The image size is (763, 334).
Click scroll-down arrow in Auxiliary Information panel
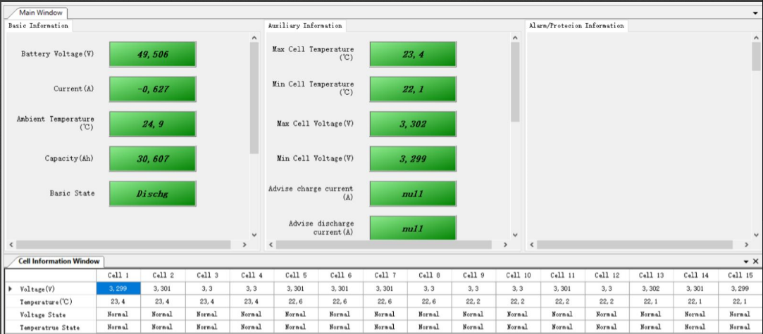coord(515,235)
